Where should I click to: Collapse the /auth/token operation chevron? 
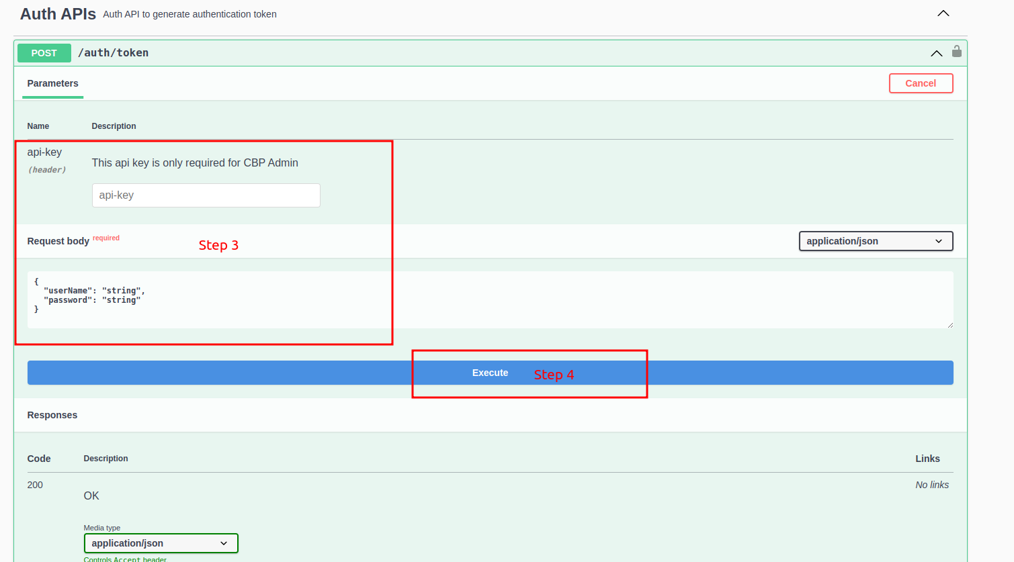click(936, 52)
